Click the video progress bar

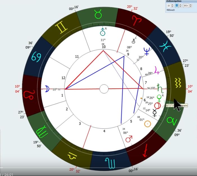[x=98, y=168]
